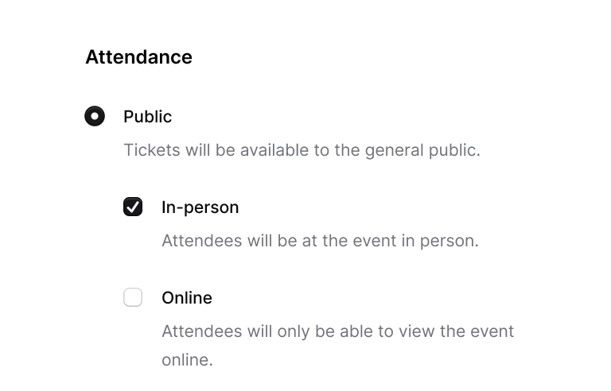Screen dimensions: 611x391
Task: Choose public ticket availability radio
Action: click(95, 117)
